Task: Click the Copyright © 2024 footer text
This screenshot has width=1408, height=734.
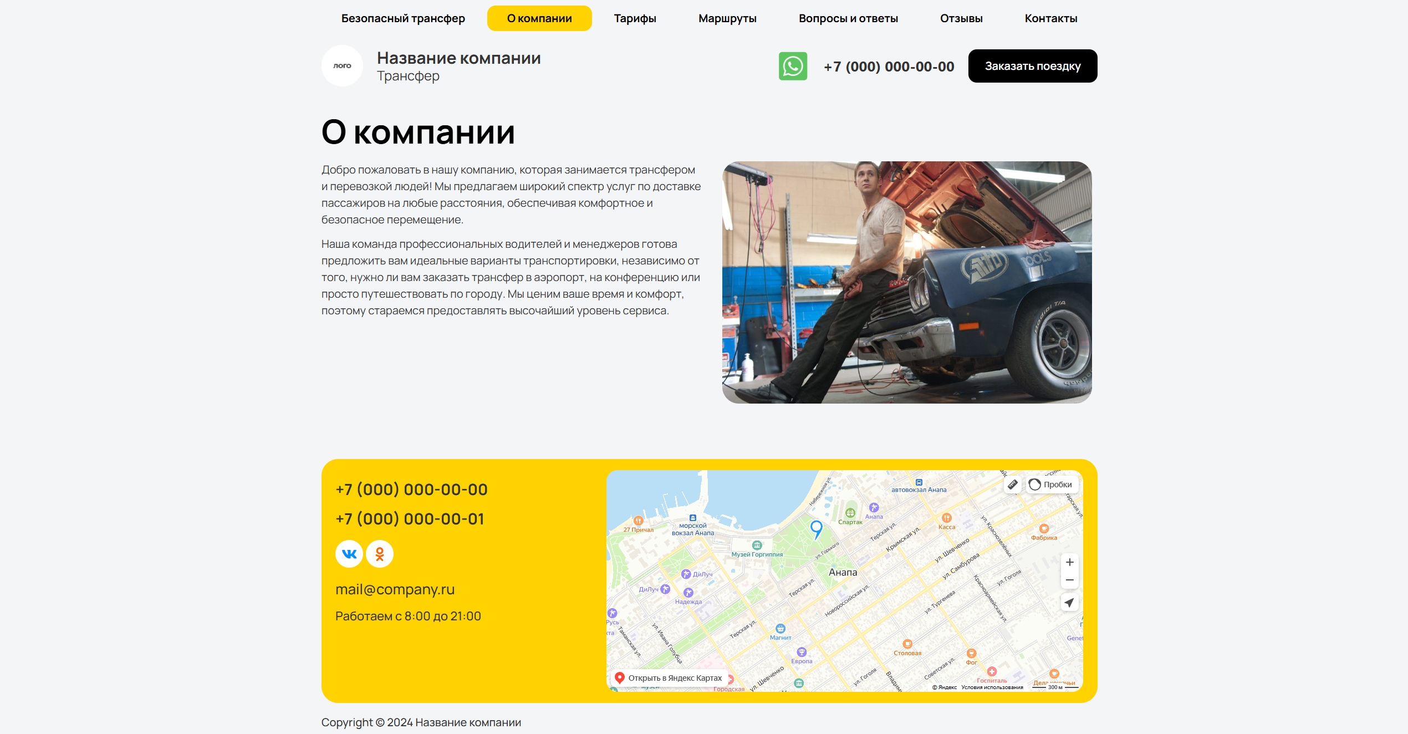Action: click(421, 722)
